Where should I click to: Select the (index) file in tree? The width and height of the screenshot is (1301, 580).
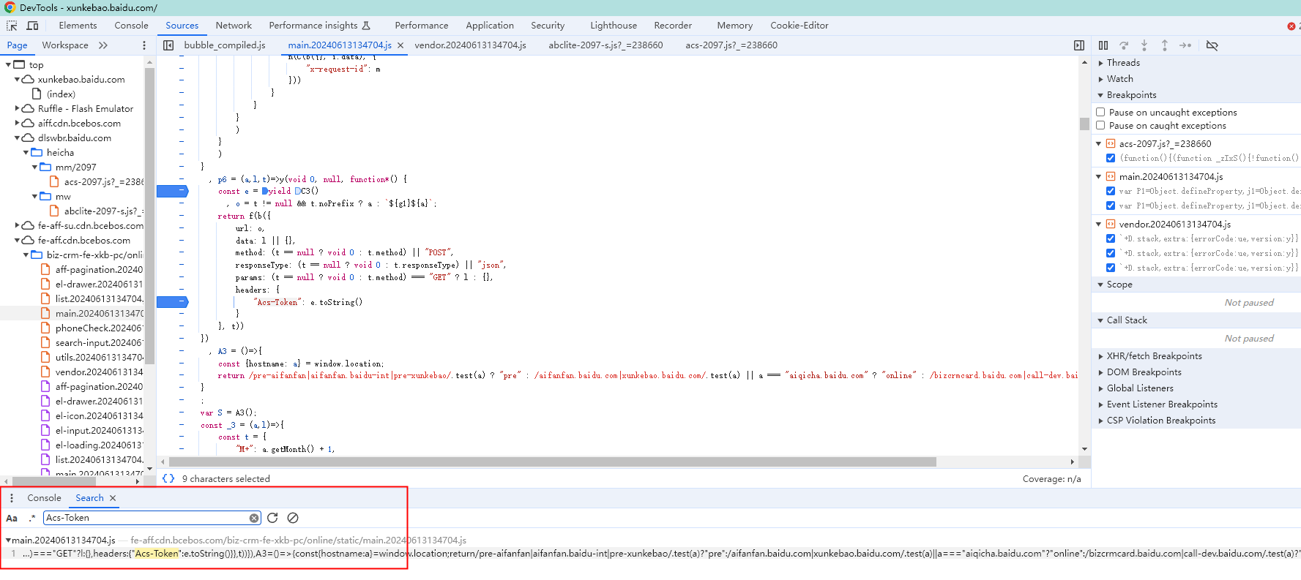[x=61, y=94]
